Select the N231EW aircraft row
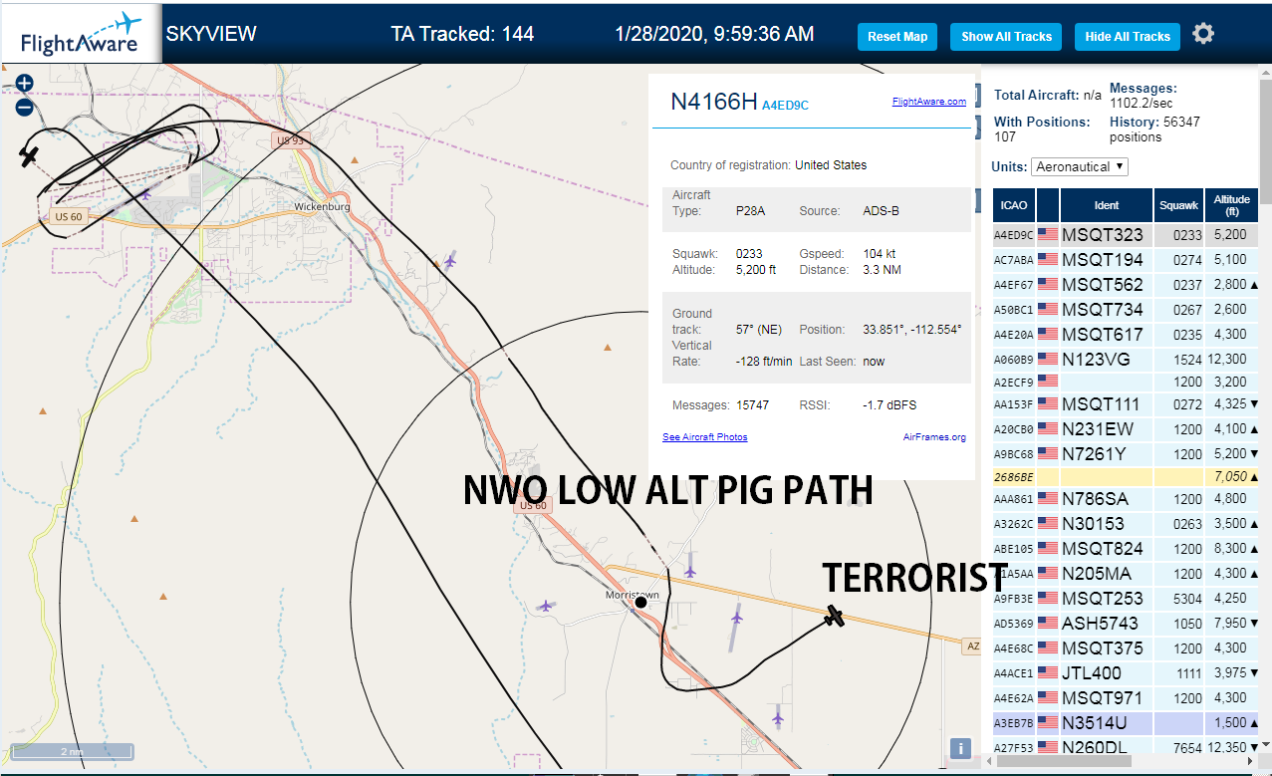 1126,429
